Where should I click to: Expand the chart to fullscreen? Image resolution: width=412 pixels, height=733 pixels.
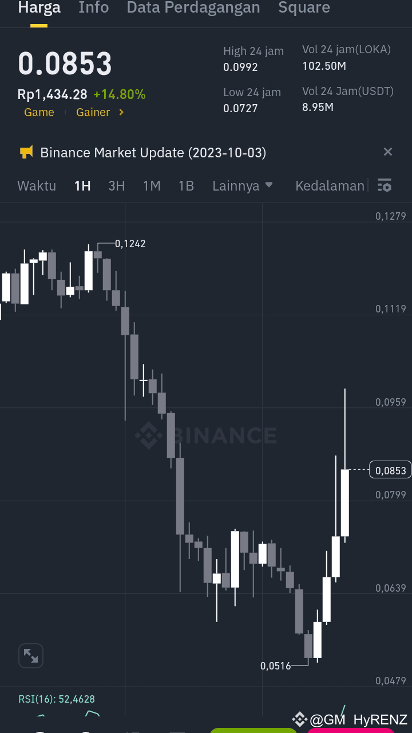coord(30,655)
